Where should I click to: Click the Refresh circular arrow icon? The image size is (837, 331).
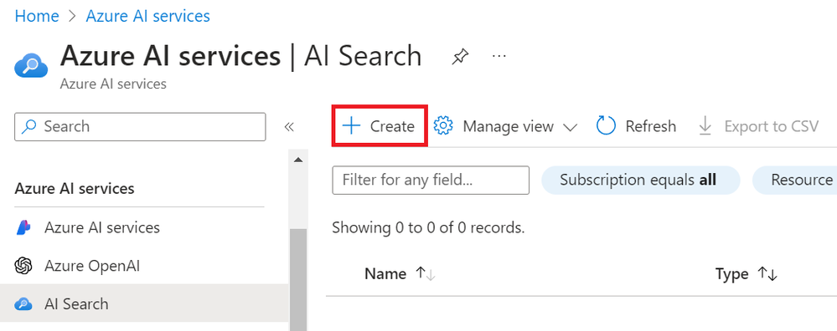point(606,126)
